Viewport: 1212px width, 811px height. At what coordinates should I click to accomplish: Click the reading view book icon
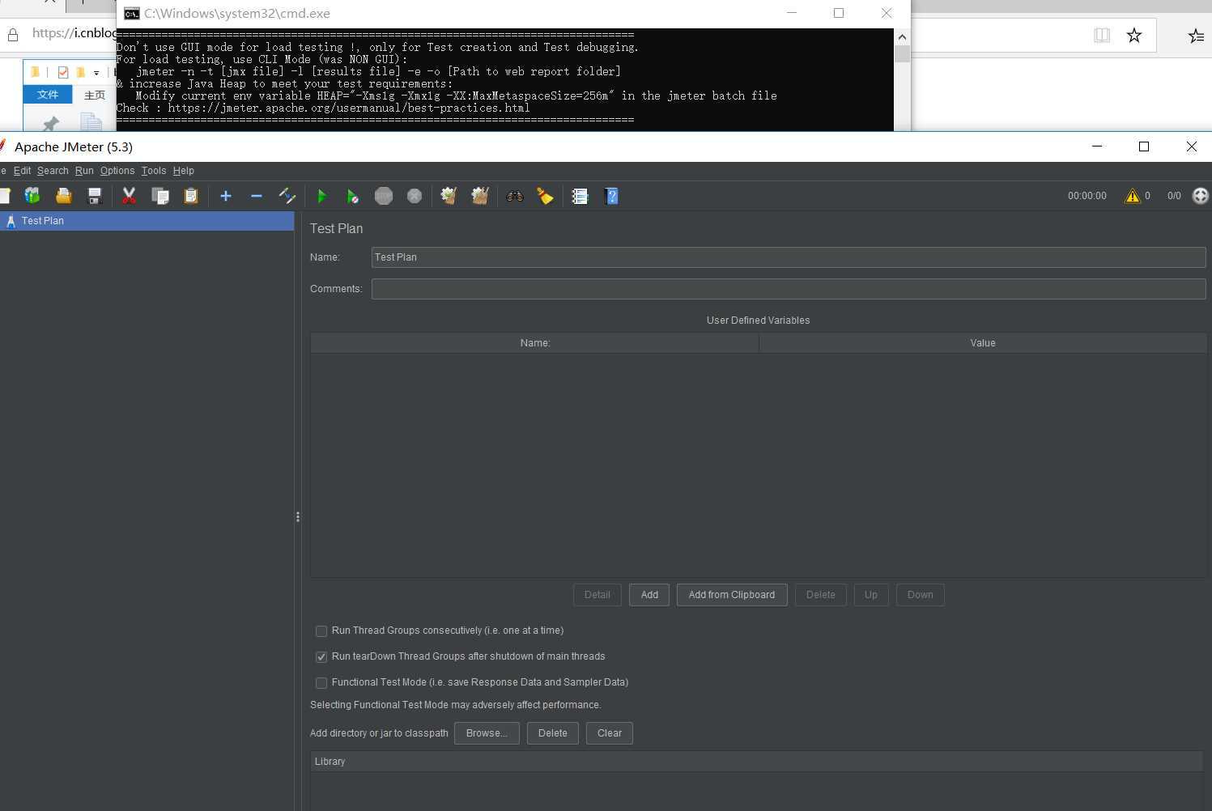[1102, 35]
